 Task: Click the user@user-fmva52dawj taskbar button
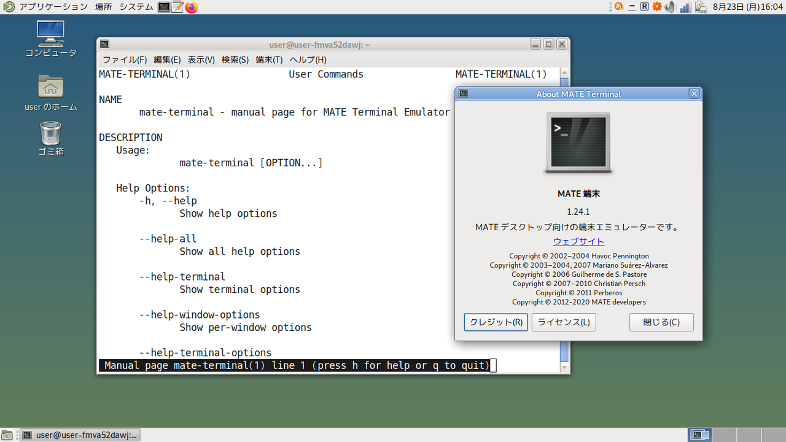pyautogui.click(x=80, y=435)
